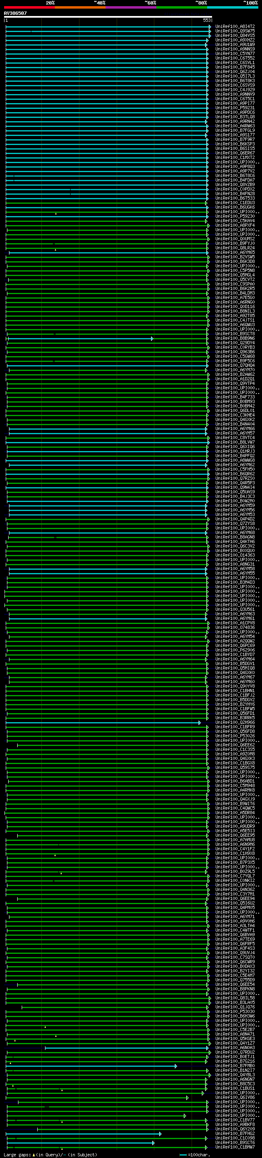Select the white AV386507 query sequence bar
262x1158 pixels.
tap(108, 17)
